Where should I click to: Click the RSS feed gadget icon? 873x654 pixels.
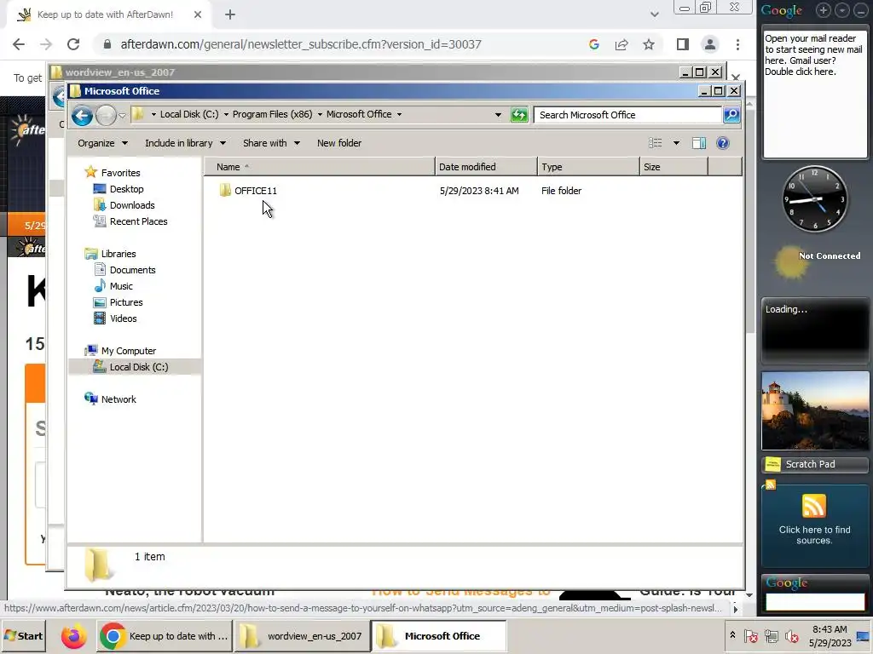click(814, 506)
